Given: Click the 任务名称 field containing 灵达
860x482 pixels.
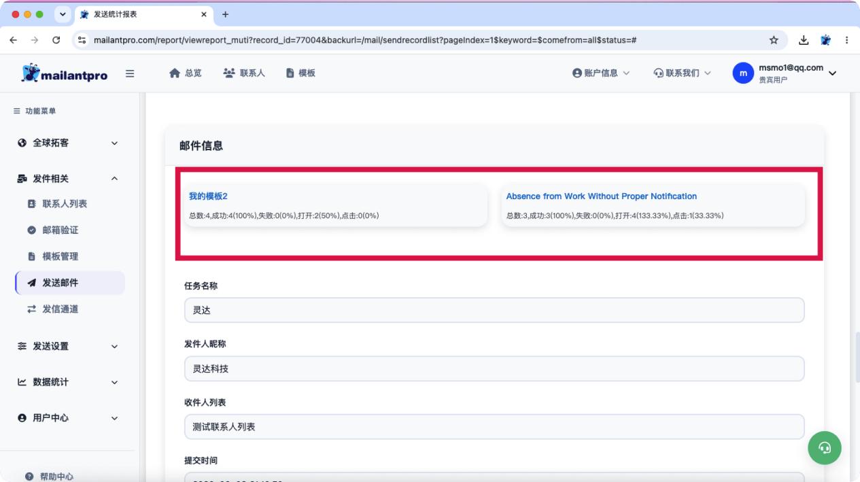Looking at the screenshot, I should [494, 310].
